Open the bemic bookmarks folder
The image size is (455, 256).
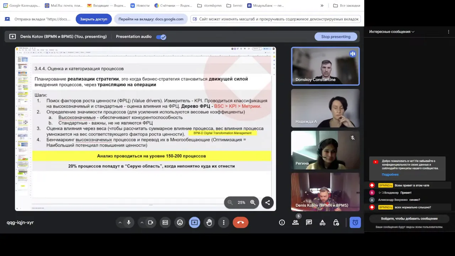click(x=234, y=6)
